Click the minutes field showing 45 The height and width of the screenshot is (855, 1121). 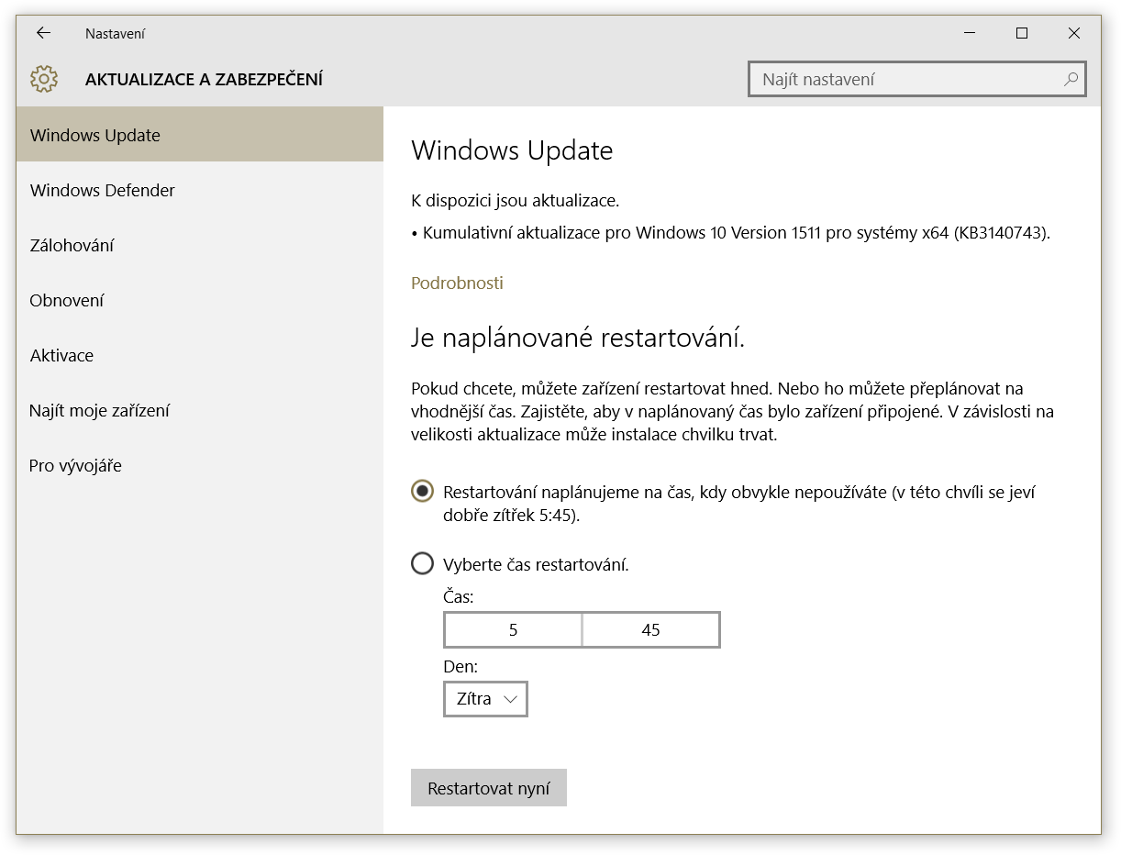coord(651,630)
